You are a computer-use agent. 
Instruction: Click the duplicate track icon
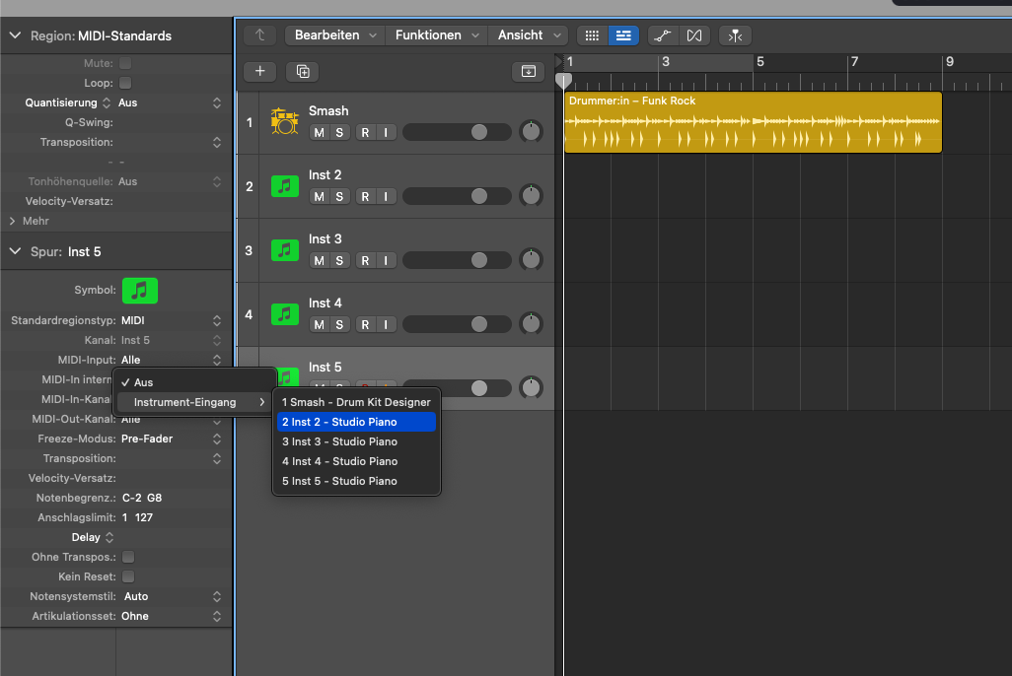coord(302,71)
